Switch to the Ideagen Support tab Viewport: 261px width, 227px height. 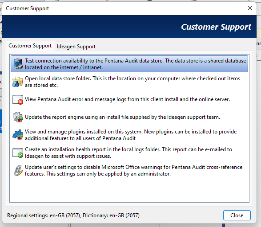click(76, 47)
